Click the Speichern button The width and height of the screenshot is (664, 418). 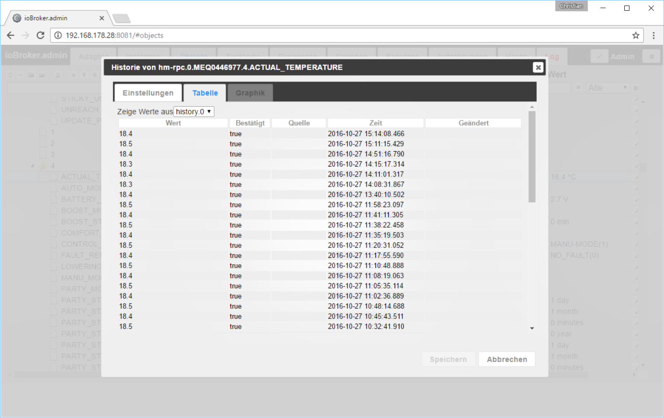tap(448, 360)
